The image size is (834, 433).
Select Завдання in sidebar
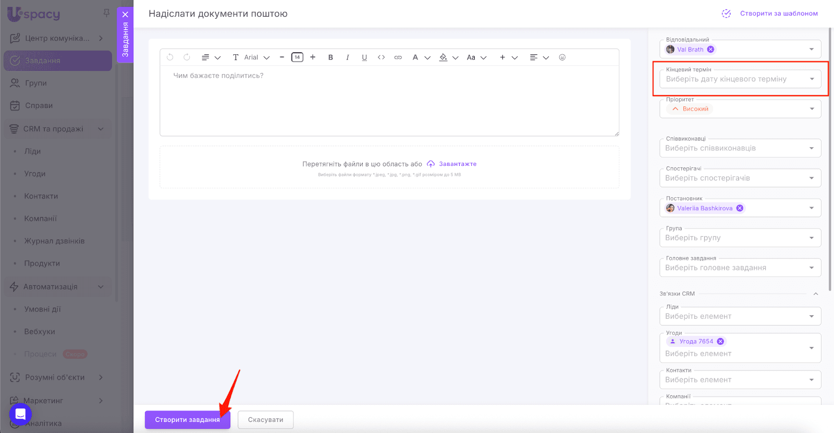pos(58,61)
